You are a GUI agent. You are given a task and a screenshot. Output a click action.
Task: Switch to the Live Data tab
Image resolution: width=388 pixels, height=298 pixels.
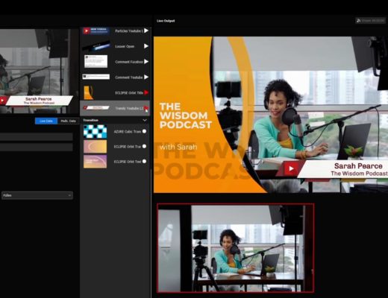46,121
